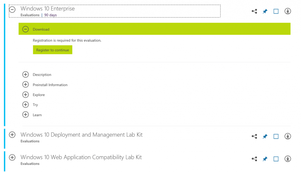Select the Web Application Compatibility Lab Kit checkbox
Viewport: 301px width, 173px height.
[276, 159]
